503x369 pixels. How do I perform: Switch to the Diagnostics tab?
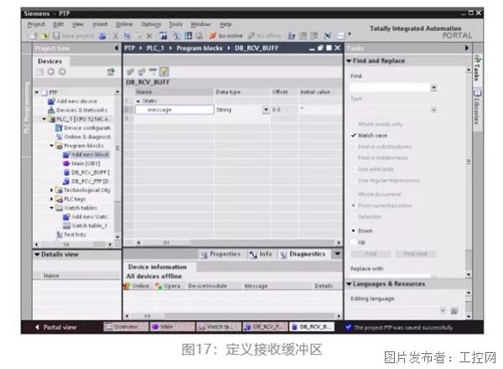tap(307, 253)
